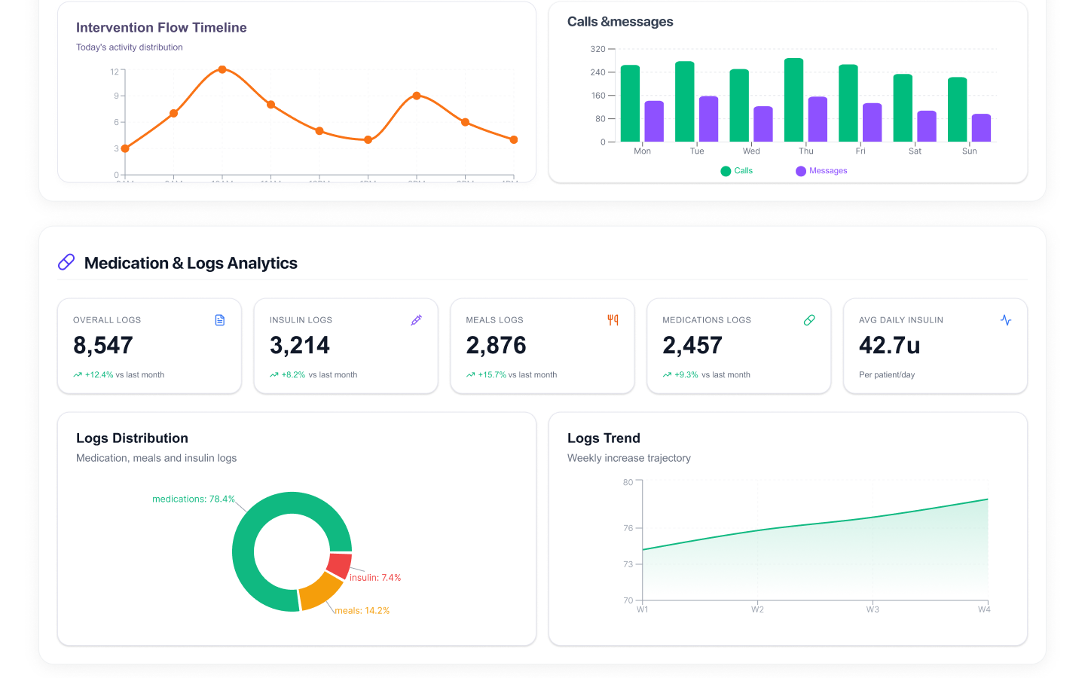Screen dimensions: 1085x678
Task: Click the Meals Logs value 2,876
Action: point(496,345)
